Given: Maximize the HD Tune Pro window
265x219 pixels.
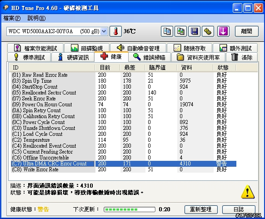Looking at the screenshot, I should coord(248,8).
